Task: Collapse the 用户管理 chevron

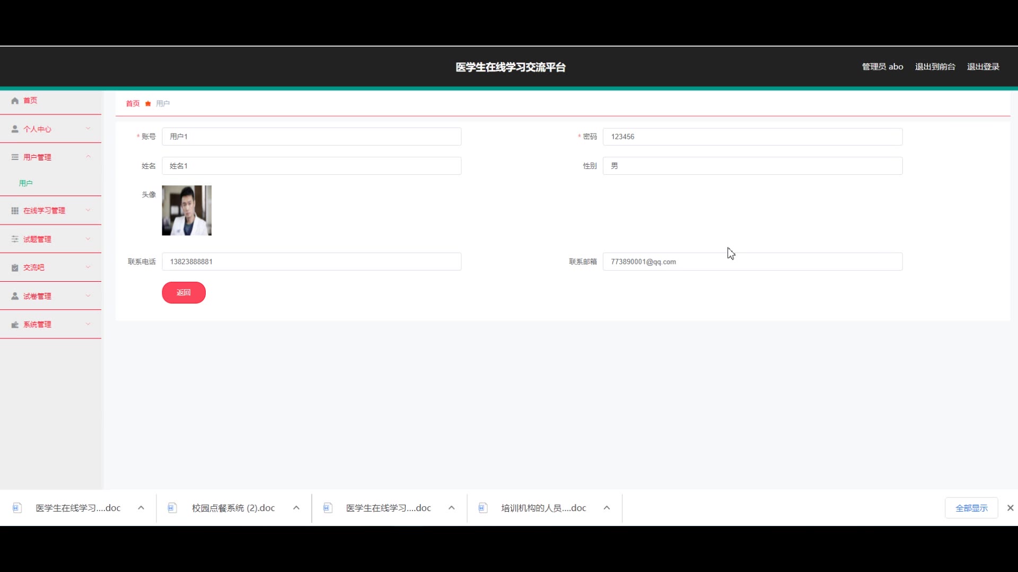Action: [88, 157]
